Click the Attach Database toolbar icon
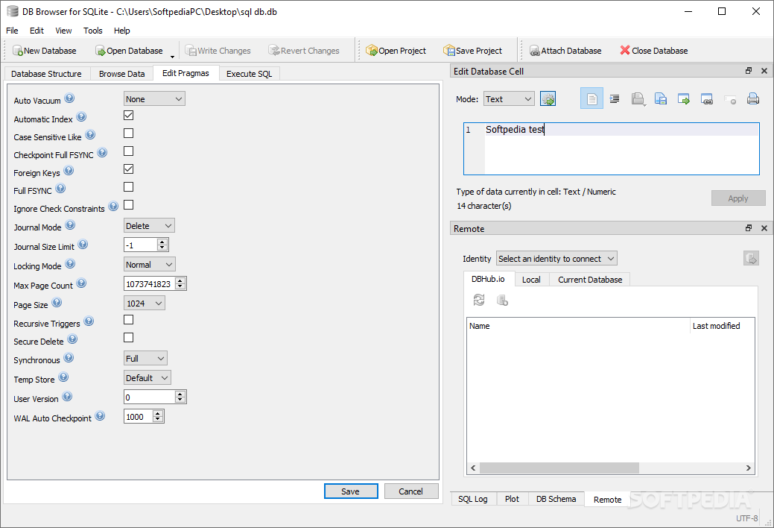The width and height of the screenshot is (774, 528). coord(535,51)
